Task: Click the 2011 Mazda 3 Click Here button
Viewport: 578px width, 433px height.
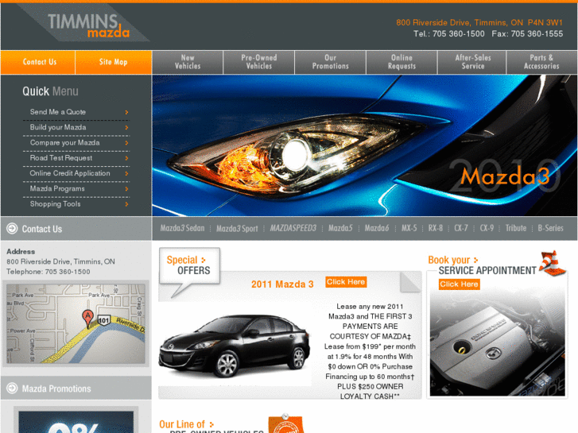Action: click(x=346, y=282)
